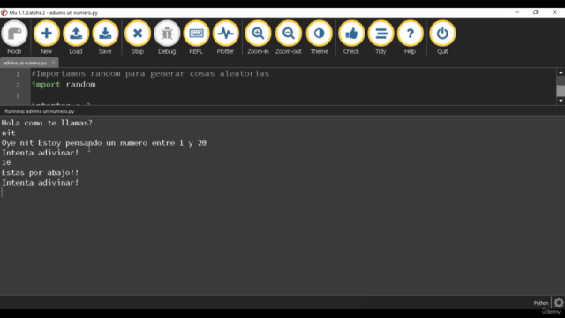This screenshot has width=565, height=318.
Task: Run Check on the code
Action: 351,37
